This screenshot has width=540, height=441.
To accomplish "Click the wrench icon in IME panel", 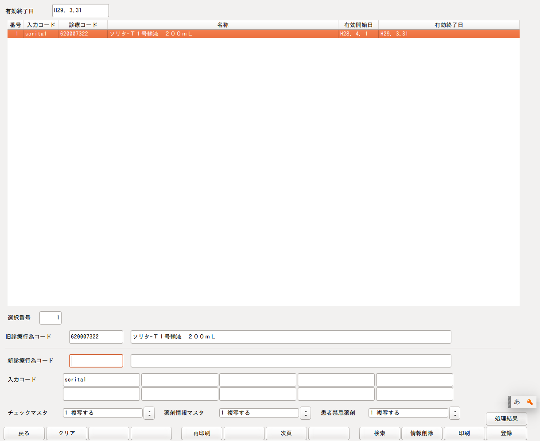I will [529, 402].
